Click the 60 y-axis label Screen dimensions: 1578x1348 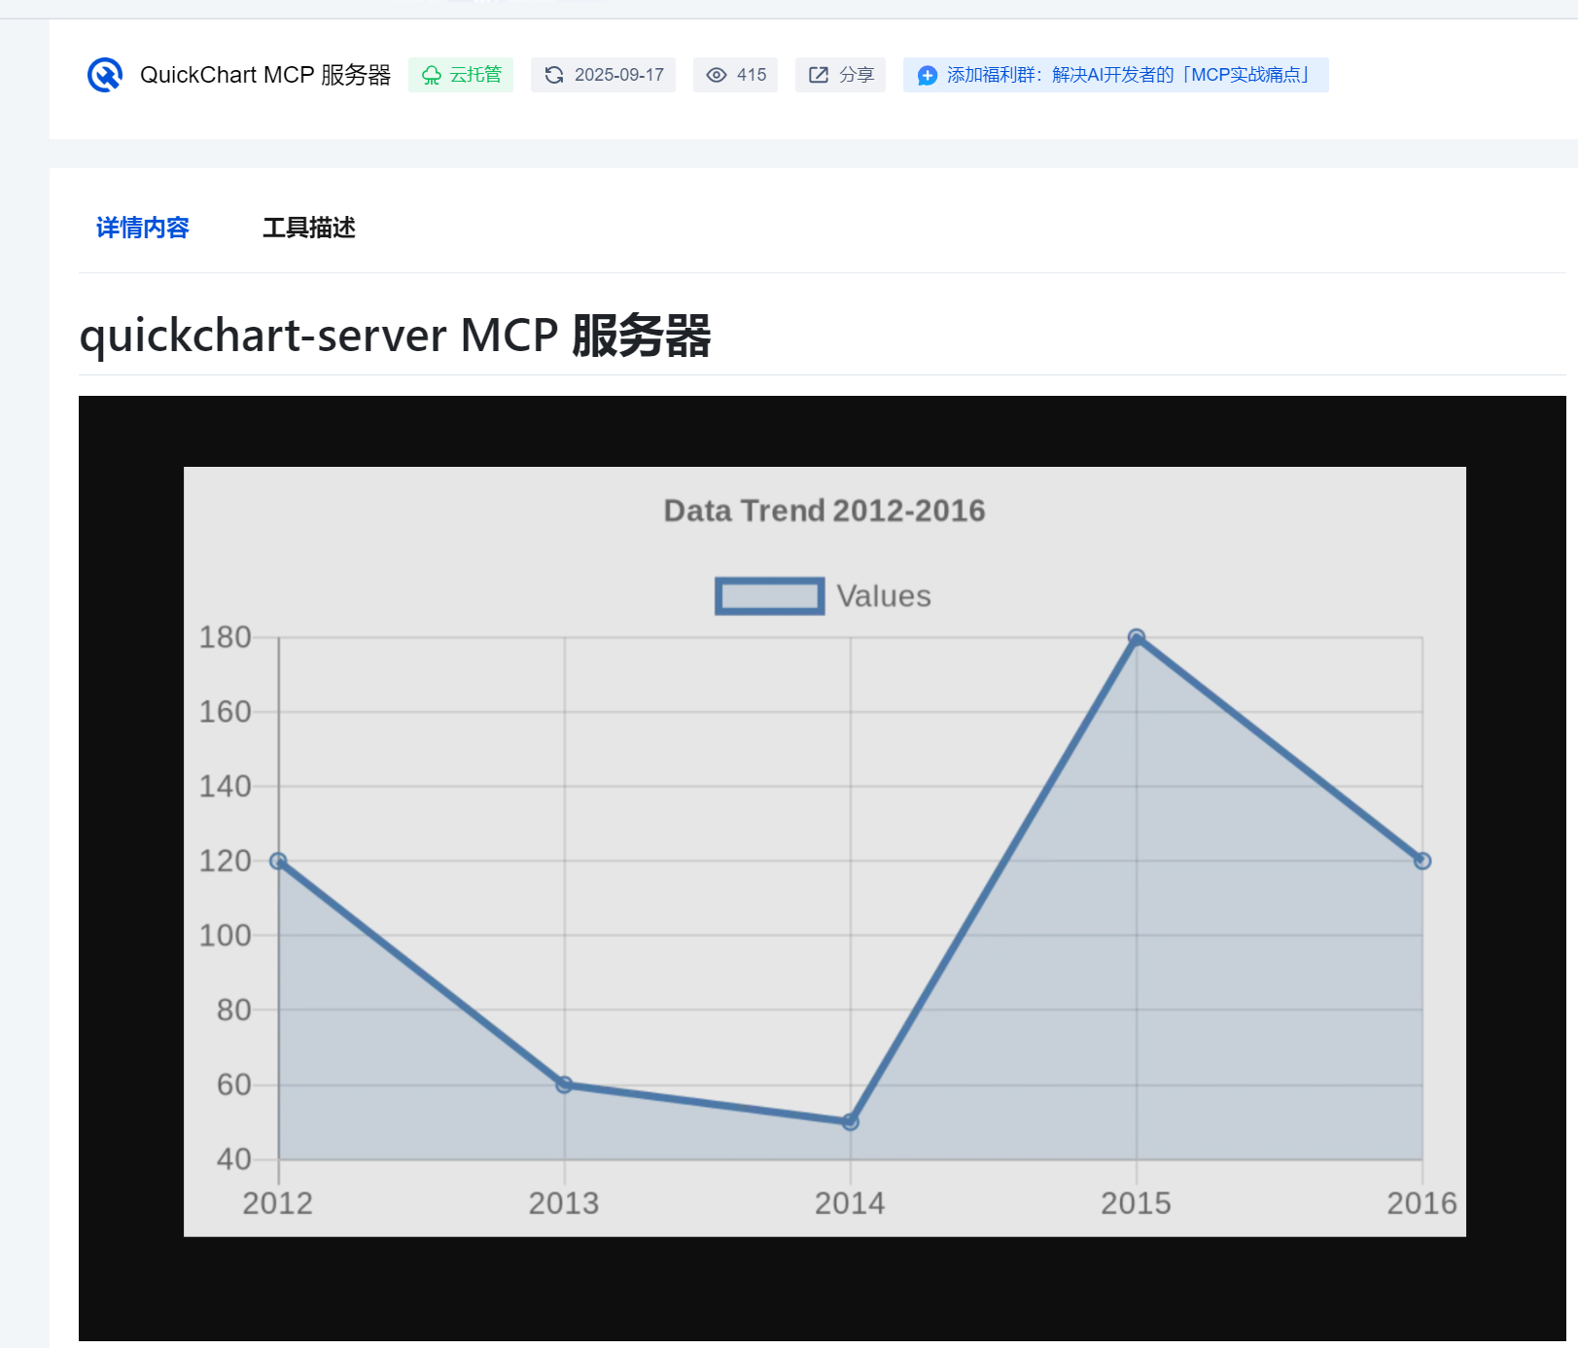coord(234,1084)
